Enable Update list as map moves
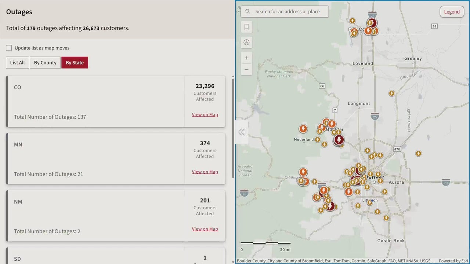470x264 pixels. pos(9,48)
